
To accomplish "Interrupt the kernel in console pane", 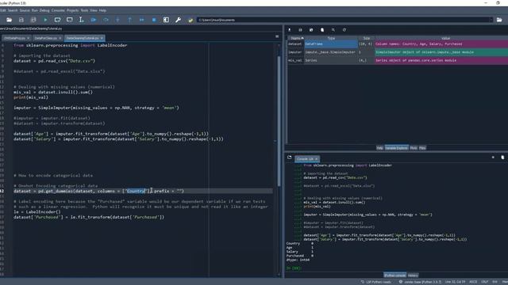I will coord(493,158).
